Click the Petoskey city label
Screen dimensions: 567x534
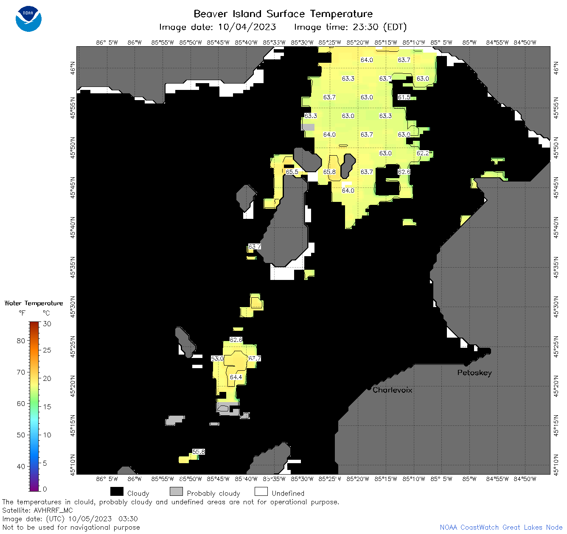(x=474, y=372)
